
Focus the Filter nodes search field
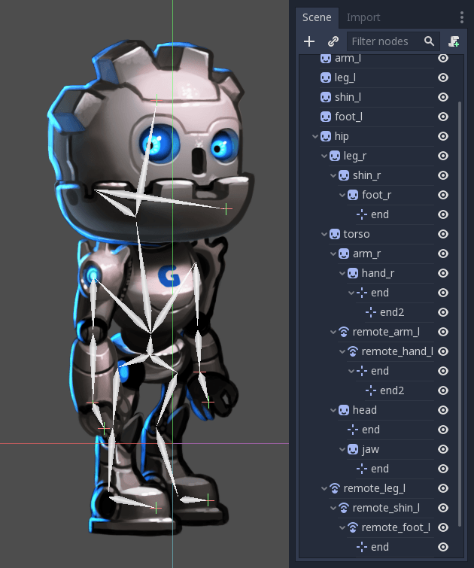(x=382, y=41)
